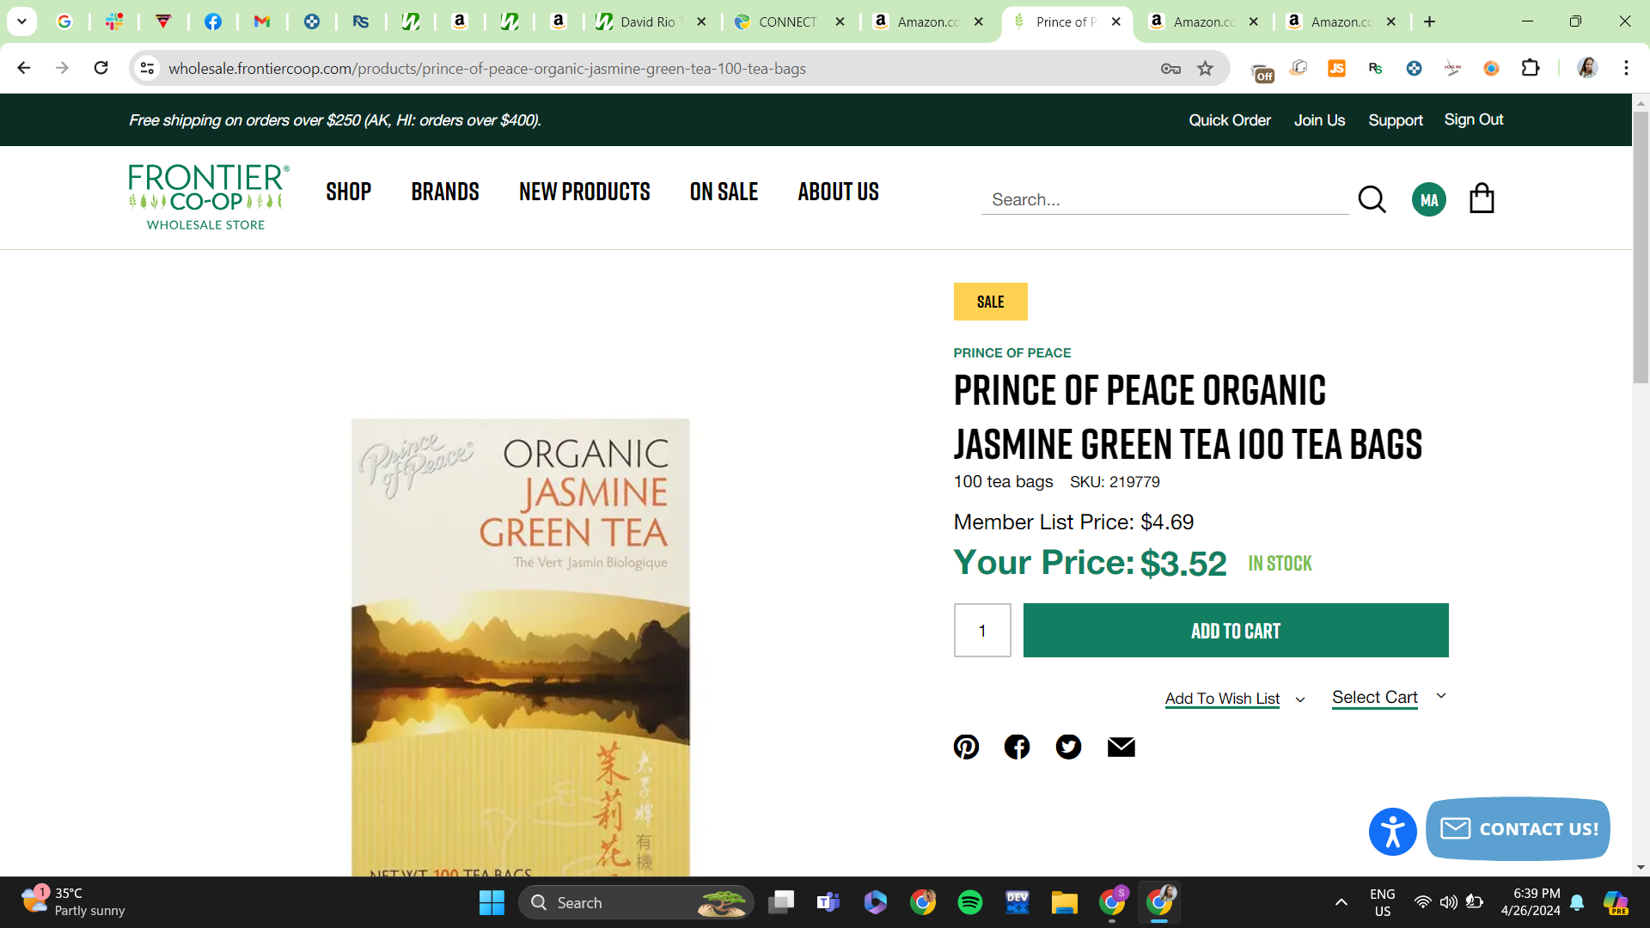Open the accessibility options button
1650x928 pixels.
coord(1392,832)
